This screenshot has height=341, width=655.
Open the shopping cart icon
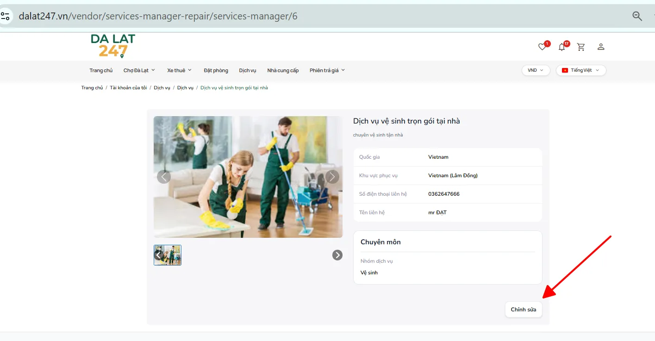tap(581, 47)
